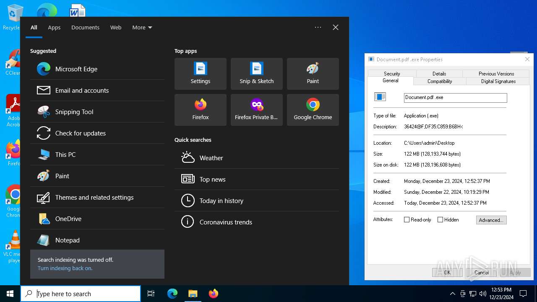The image size is (537, 302).
Task: Focus the Type here to search box
Action: (81, 294)
